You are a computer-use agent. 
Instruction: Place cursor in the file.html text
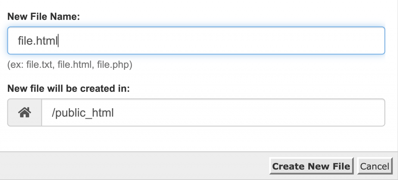coord(38,40)
